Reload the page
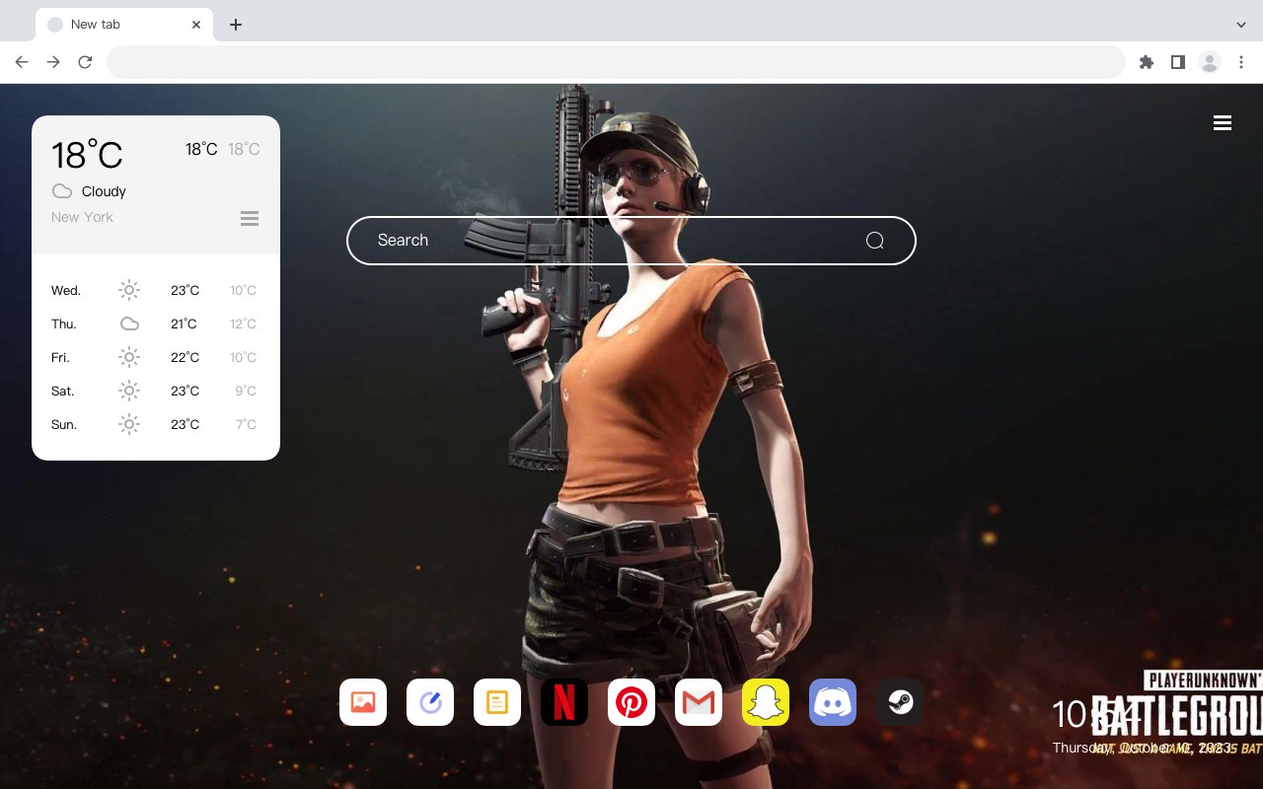This screenshot has width=1263, height=789. point(85,62)
